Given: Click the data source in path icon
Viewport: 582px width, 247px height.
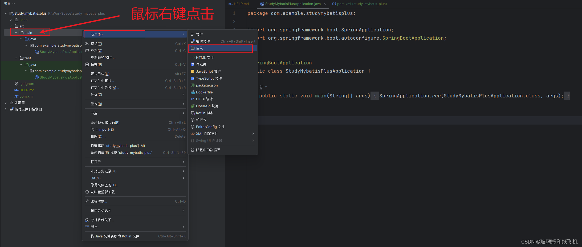Looking at the screenshot, I should coord(193,150).
